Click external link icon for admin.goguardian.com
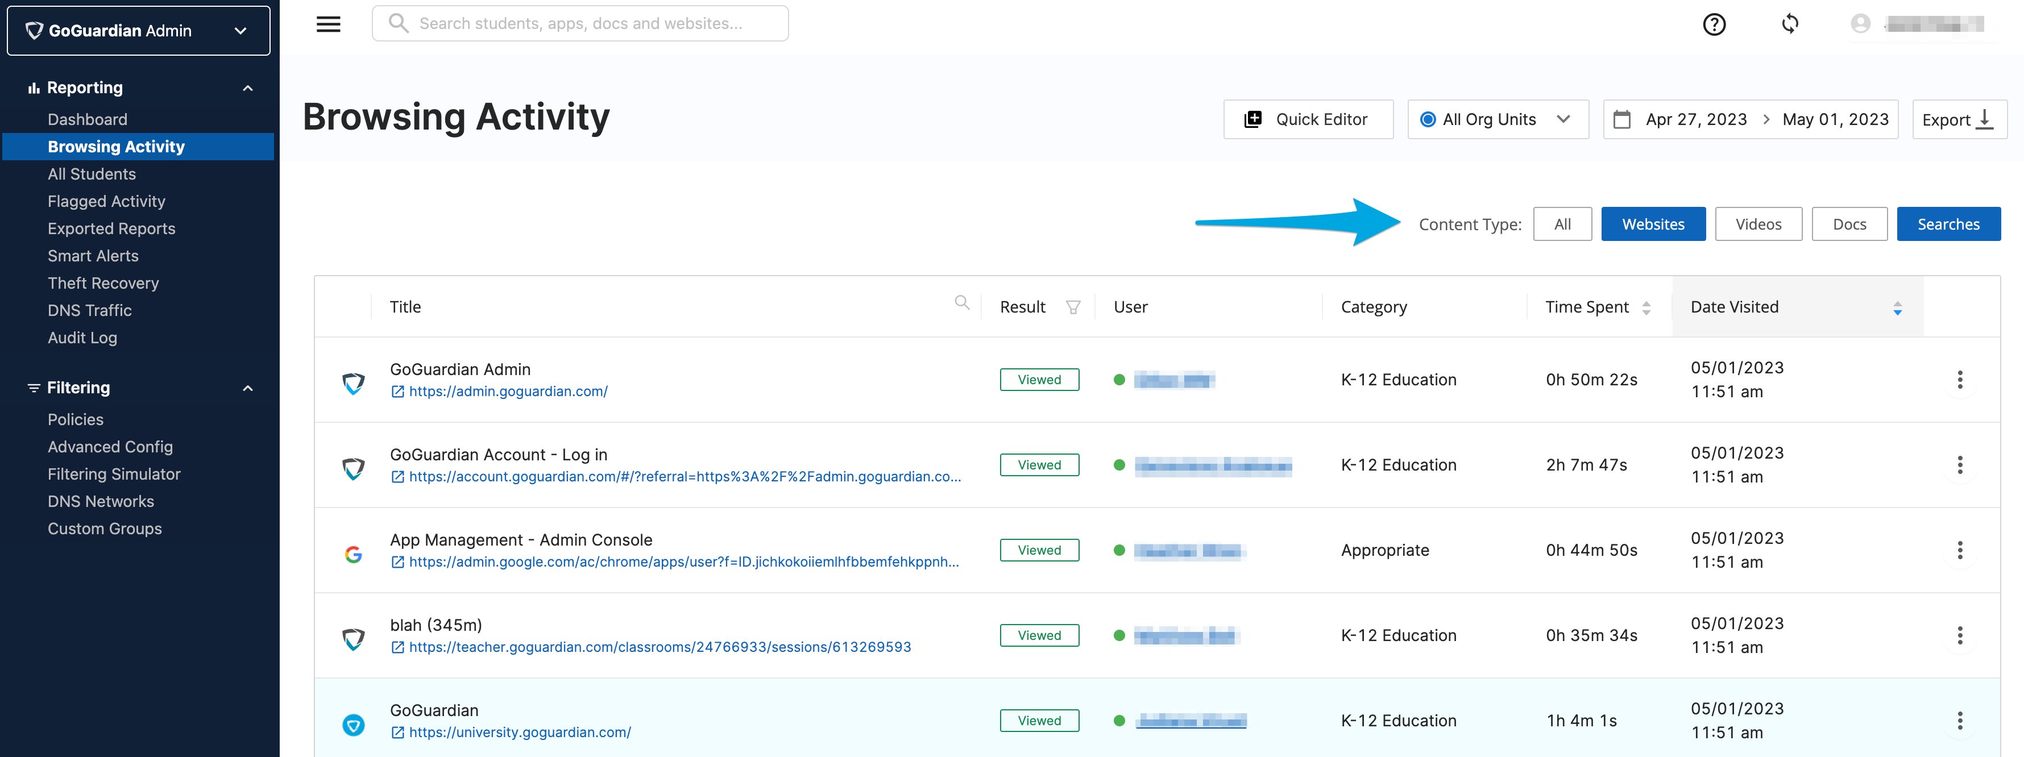The height and width of the screenshot is (757, 2024). [x=397, y=392]
